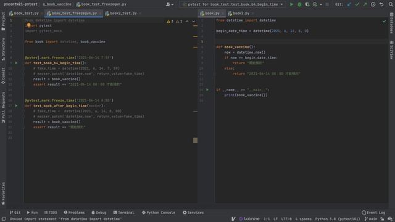The width and height of the screenshot is (395, 222).
Task: Close the book_test.py tab
Action: (42, 14)
